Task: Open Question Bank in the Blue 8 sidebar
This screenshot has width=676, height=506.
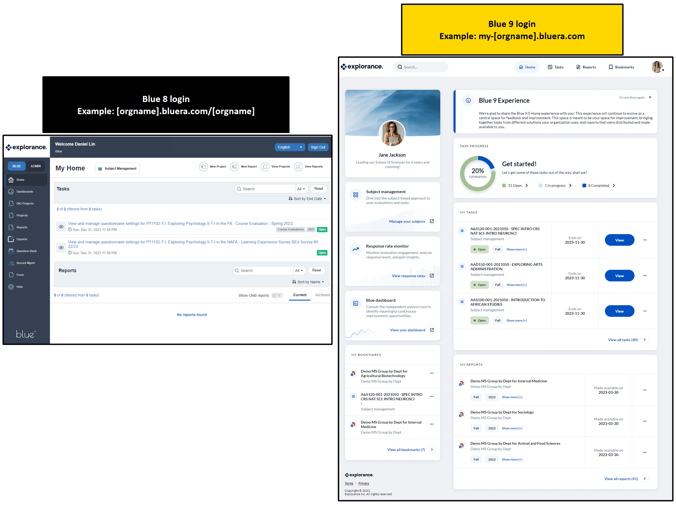Action: 26,252
